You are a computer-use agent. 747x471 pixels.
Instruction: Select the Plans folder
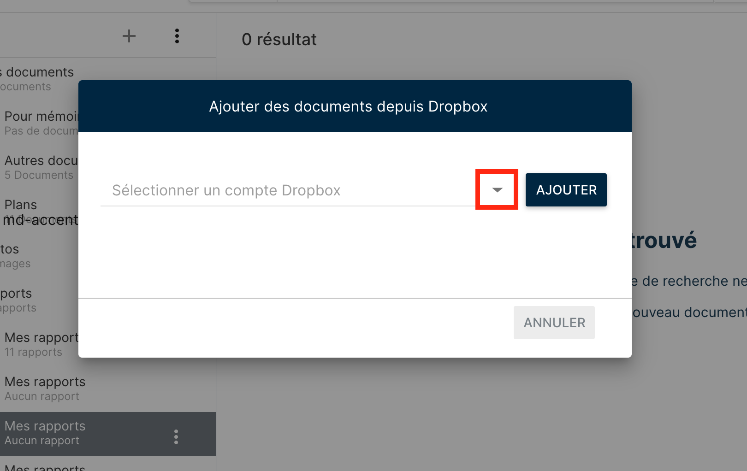pos(39,212)
